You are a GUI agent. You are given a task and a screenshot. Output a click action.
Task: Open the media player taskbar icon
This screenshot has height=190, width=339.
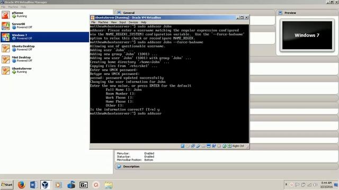coord(58,185)
